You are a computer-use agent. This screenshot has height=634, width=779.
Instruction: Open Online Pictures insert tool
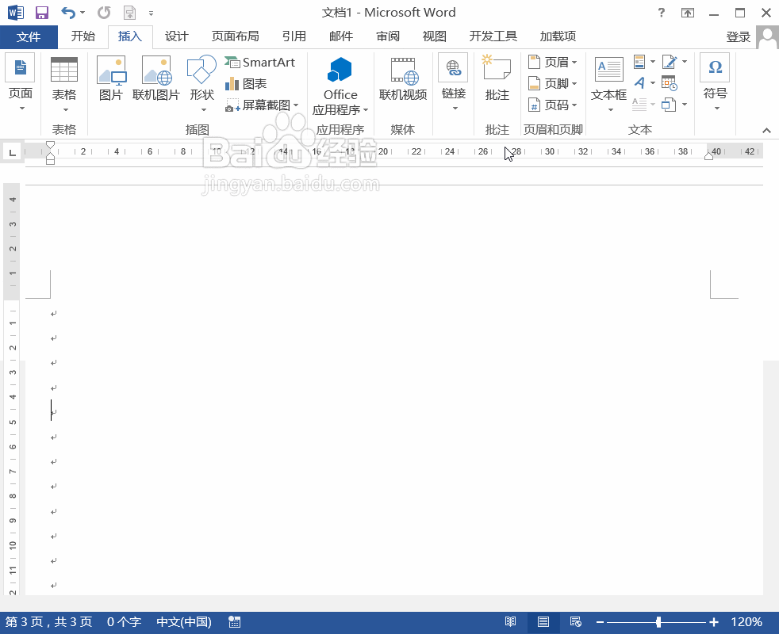(x=156, y=78)
